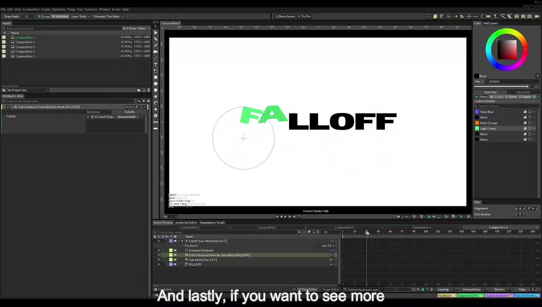Collapse the Falloff layer attributes

click(x=179, y=241)
